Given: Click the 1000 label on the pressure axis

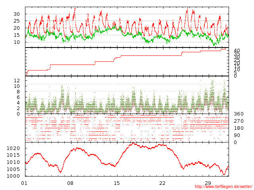Looking at the screenshot, I should click(13, 176).
